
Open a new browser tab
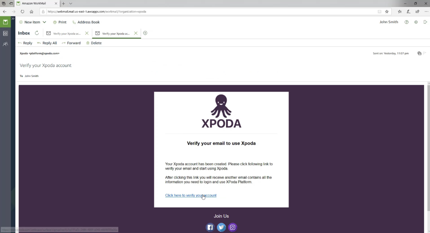(x=63, y=4)
